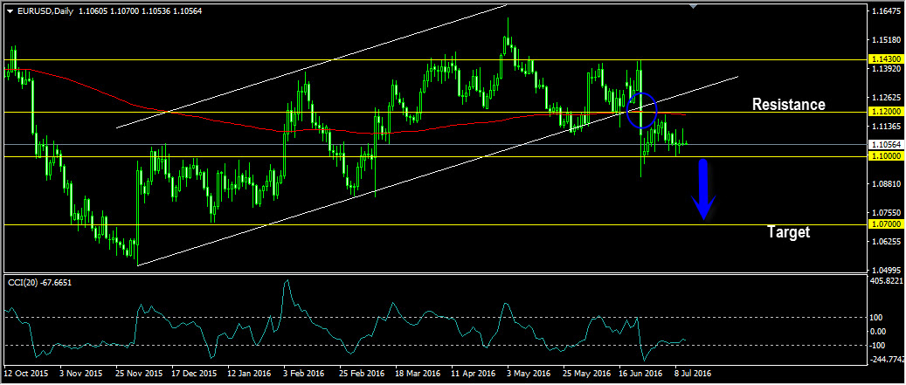Viewport: 906px width, 385px height.
Task: Click the OHLC values 1.10605 1.10700 1.10536 1.10564
Action: pos(140,11)
